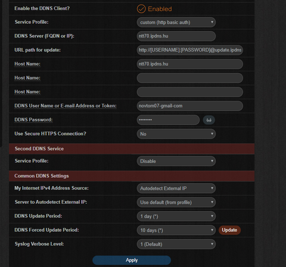
Task: Click the second Host Name label link
Action: [x=27, y=78]
